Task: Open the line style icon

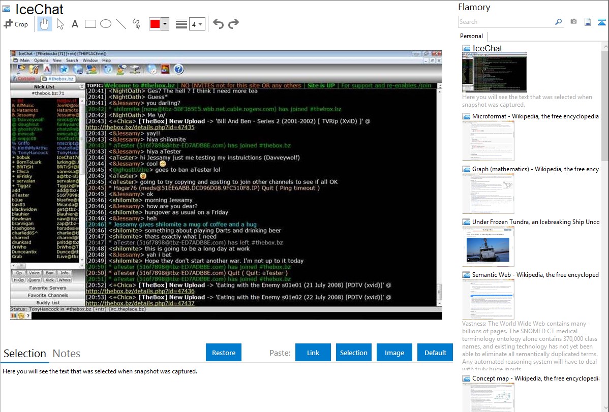Action: (x=181, y=24)
